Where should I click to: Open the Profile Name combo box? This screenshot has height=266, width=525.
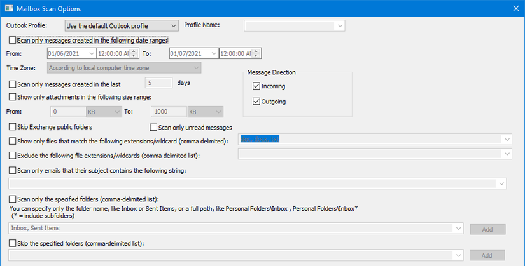click(340, 26)
